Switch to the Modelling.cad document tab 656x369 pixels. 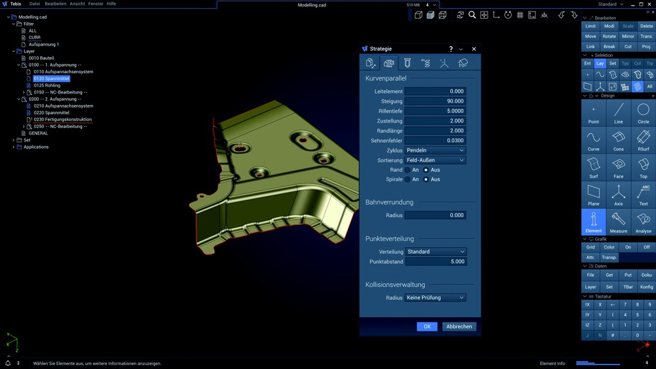click(312, 5)
